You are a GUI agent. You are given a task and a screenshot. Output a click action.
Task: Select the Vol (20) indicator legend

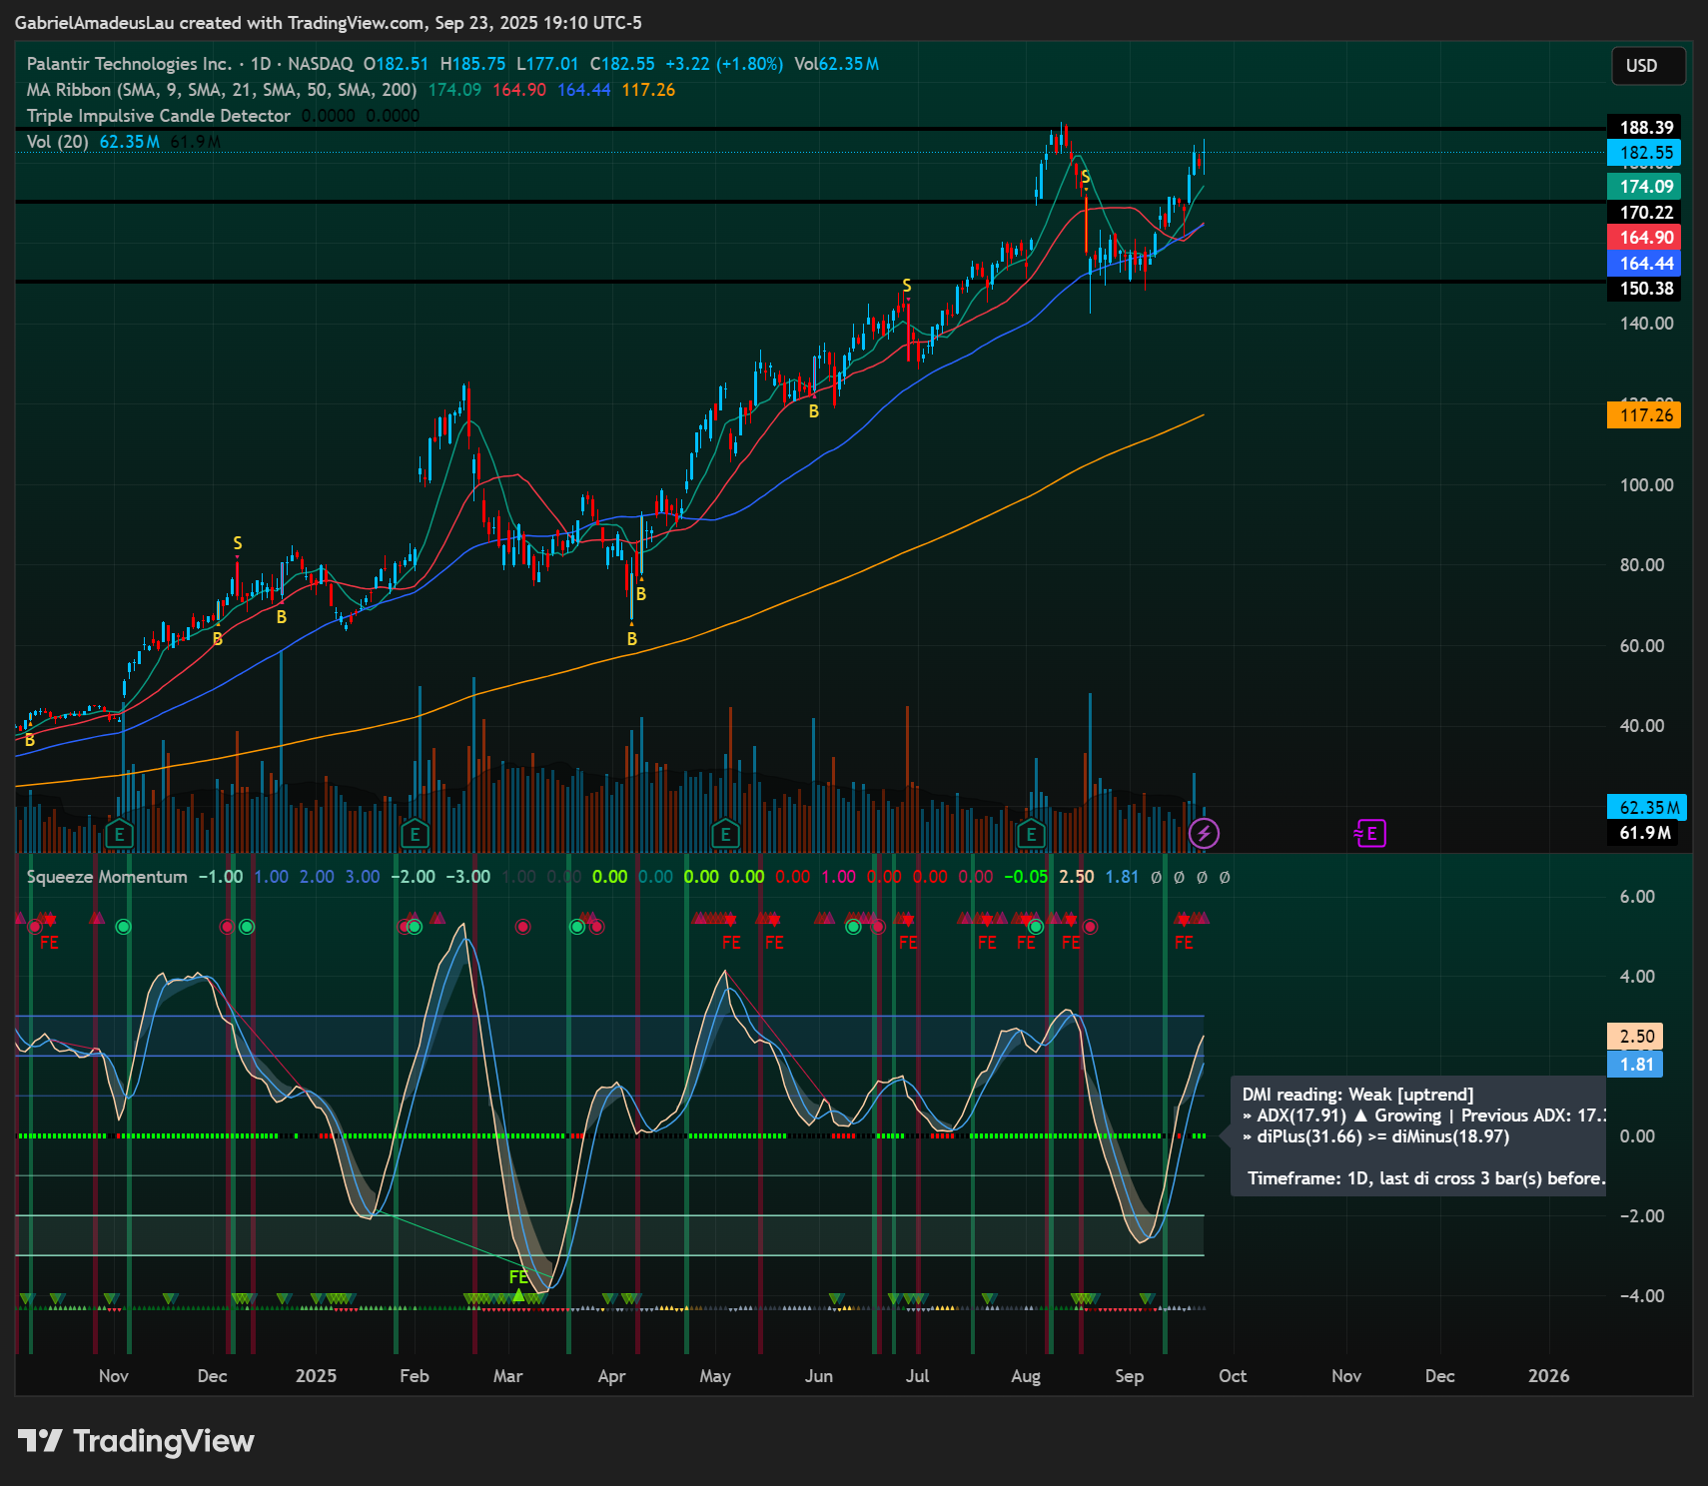(x=57, y=142)
